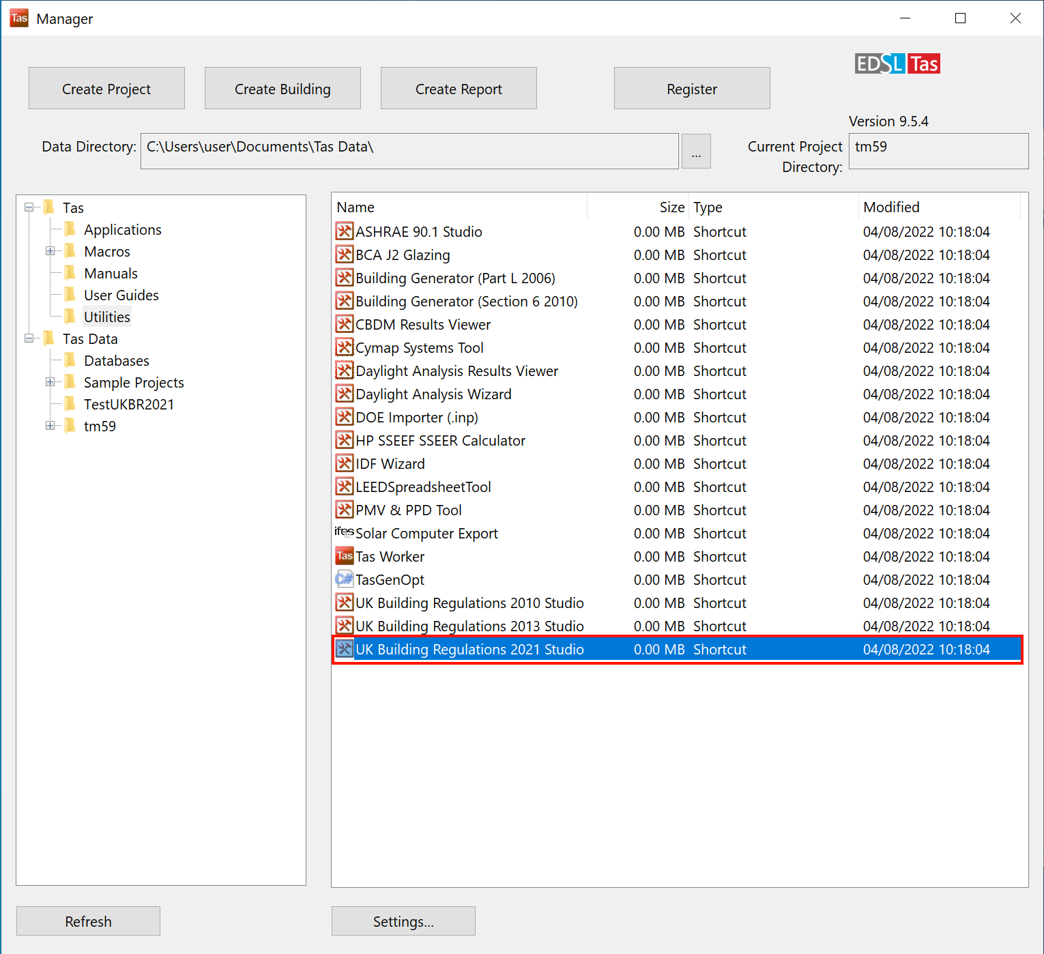
Task: Click the Cymap Systems Tool icon
Action: (x=345, y=347)
